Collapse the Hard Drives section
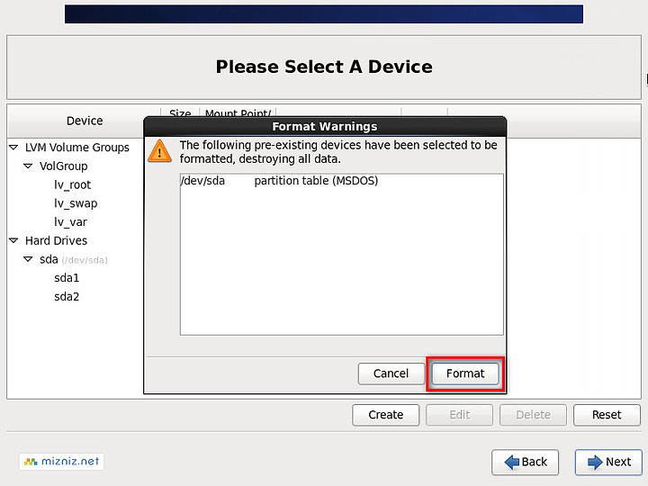This screenshot has width=648, height=486. coord(13,240)
